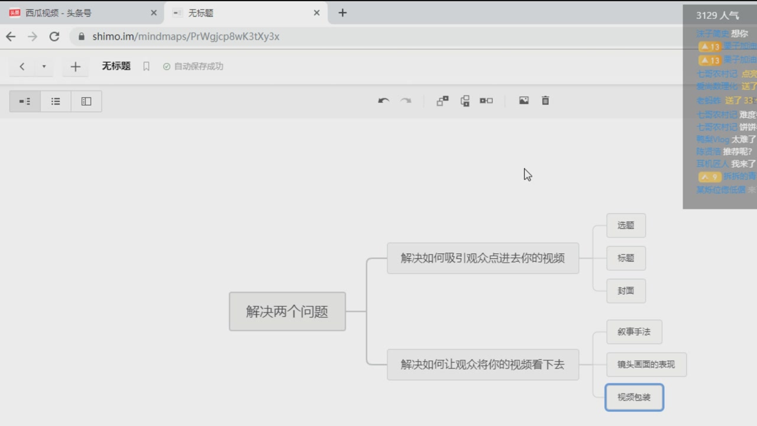Switch to outline list view
This screenshot has width=757, height=426.
[x=56, y=101]
